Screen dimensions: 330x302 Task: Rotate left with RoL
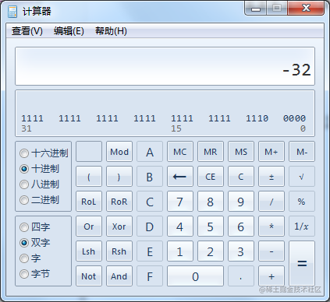(x=89, y=202)
